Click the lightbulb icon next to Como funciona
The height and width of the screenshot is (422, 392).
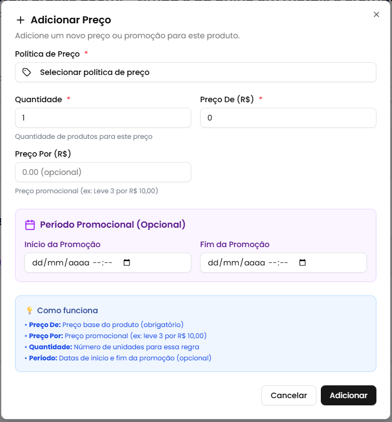click(x=29, y=310)
